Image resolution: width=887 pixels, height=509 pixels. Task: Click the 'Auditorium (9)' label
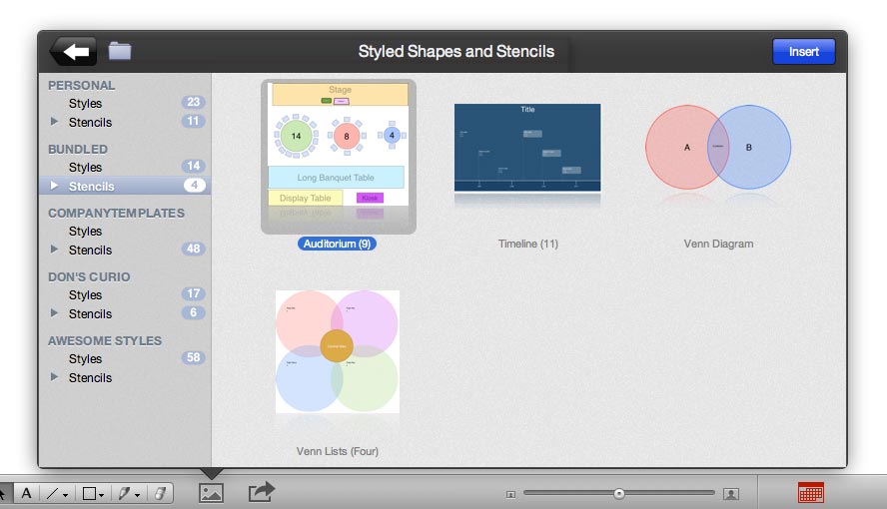(x=337, y=244)
